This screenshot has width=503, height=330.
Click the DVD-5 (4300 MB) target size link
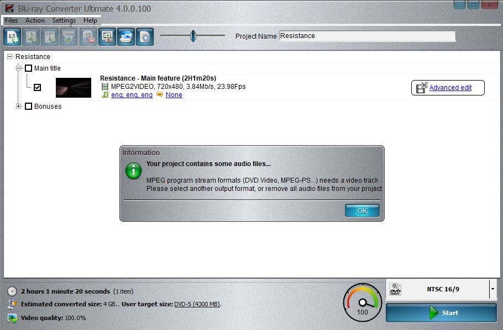point(197,304)
